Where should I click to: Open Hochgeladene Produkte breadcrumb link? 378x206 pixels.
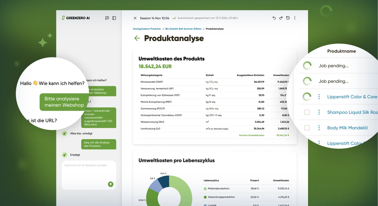[x=147, y=29]
